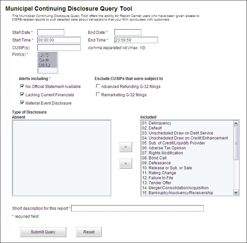Select 08. Bond Call list item
This screenshot has width=247, height=243.
pyautogui.click(x=154, y=158)
